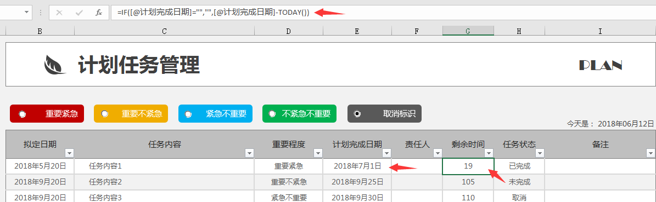The width and height of the screenshot is (656, 202).
Task: Open the 重要程度 filter dropdown
Action: (x=318, y=153)
